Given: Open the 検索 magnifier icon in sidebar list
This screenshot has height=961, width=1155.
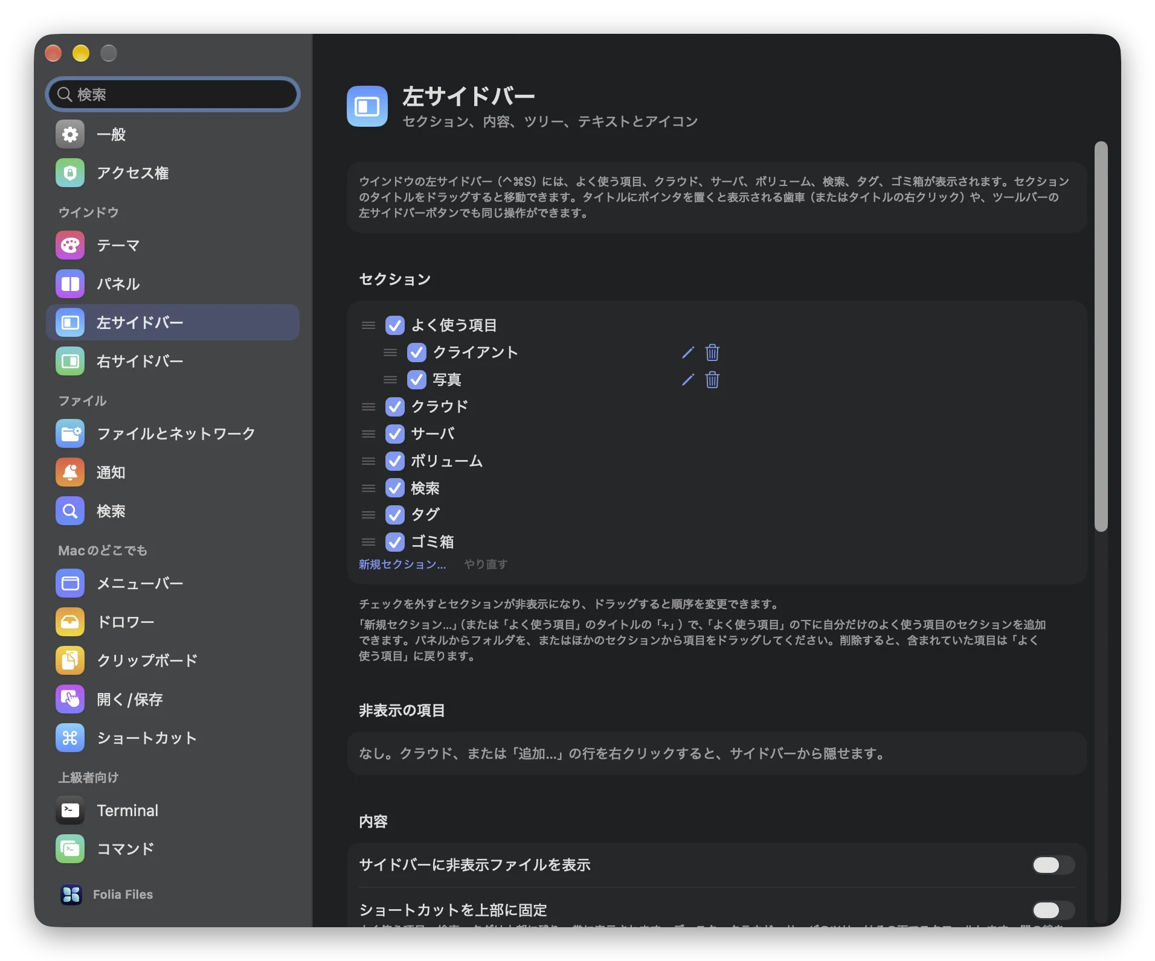Looking at the screenshot, I should click(70, 511).
